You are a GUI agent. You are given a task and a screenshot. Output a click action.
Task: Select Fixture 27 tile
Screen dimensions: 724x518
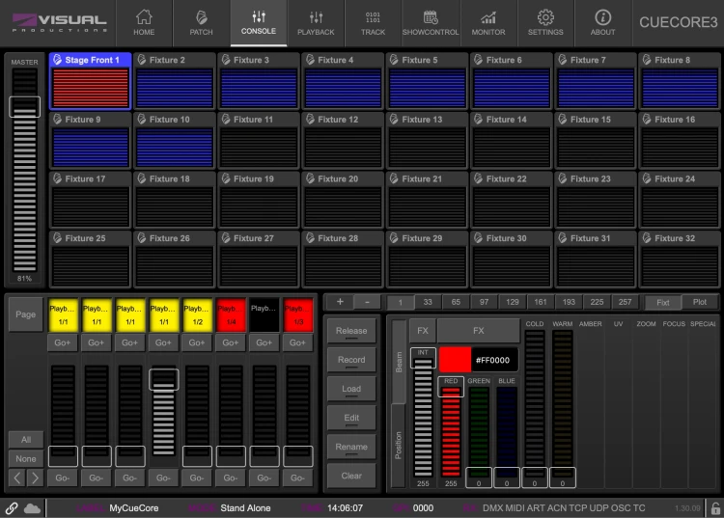259,259
